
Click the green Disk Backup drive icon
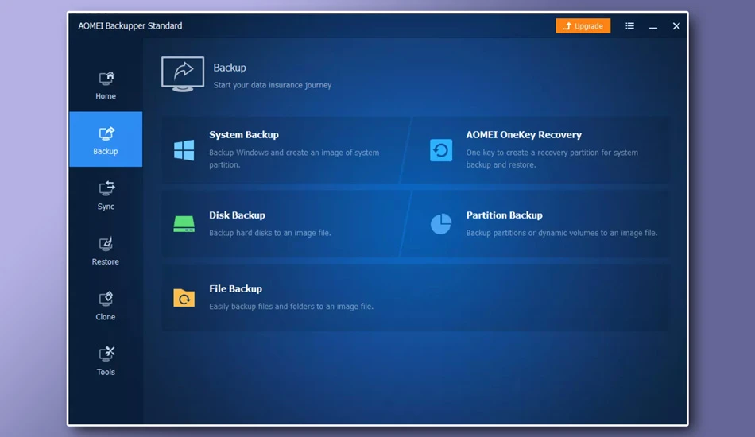point(184,224)
